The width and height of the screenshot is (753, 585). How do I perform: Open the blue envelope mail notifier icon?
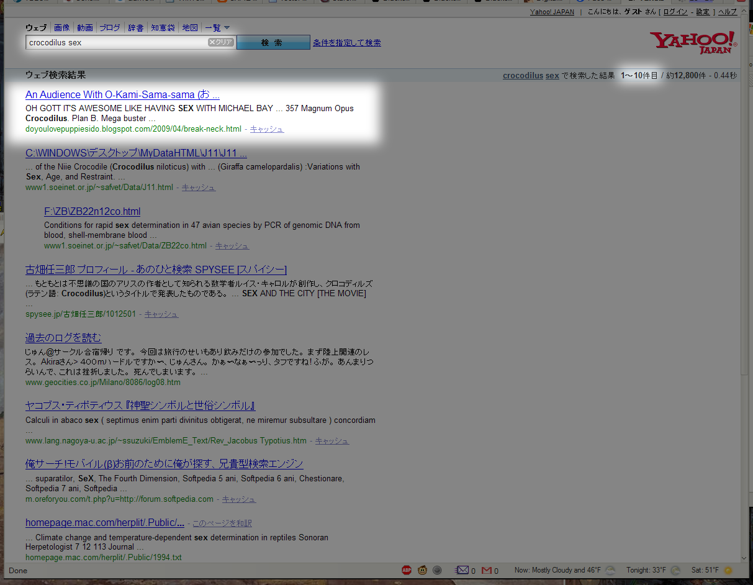pyautogui.click(x=462, y=570)
